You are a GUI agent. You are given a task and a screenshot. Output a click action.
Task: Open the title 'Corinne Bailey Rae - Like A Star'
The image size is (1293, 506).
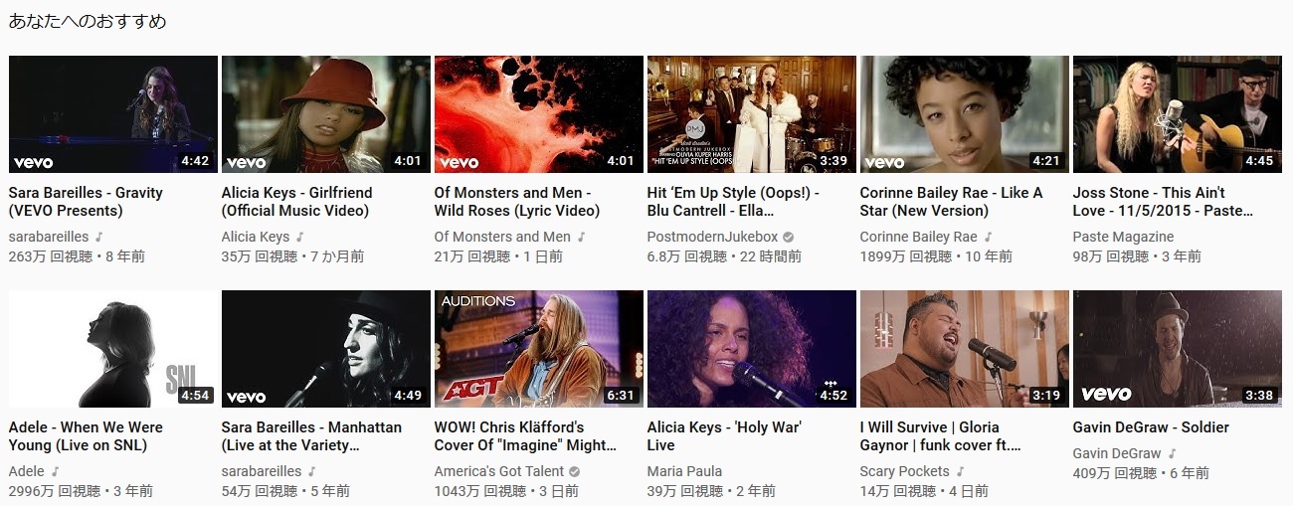[951, 202]
